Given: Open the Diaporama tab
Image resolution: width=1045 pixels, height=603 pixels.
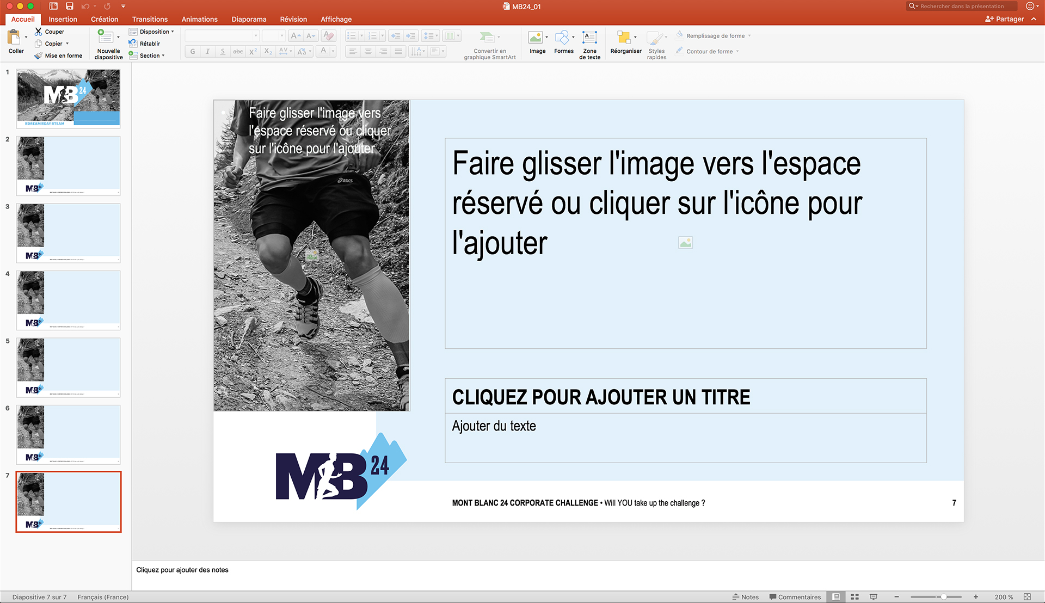Looking at the screenshot, I should (x=249, y=19).
